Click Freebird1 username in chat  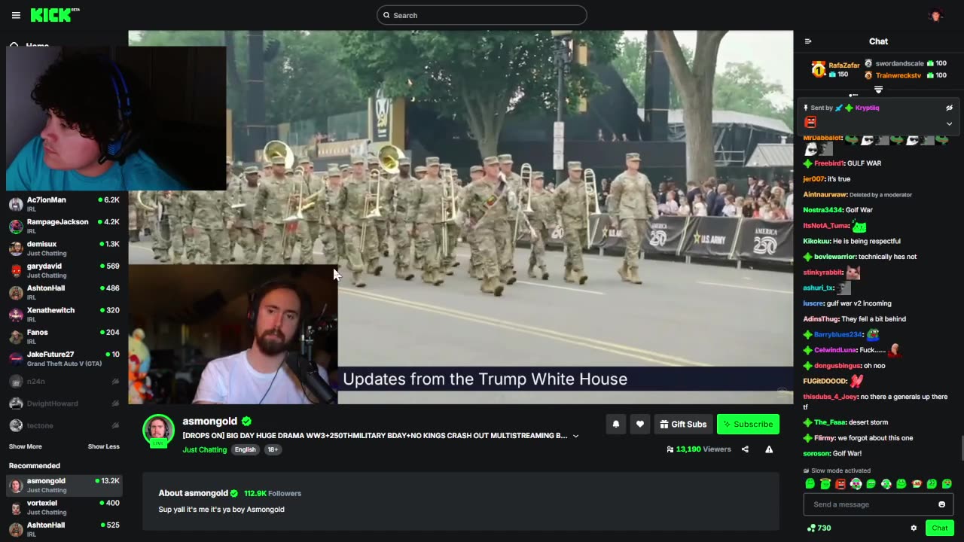click(829, 163)
